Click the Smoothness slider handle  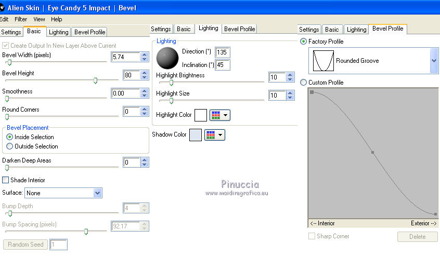coord(7,99)
